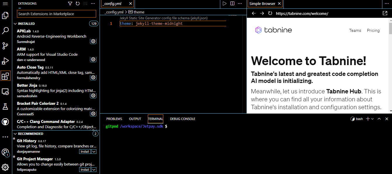392x174 pixels.
Task: Open the PROBLEMS panel tab
Action: point(114,119)
